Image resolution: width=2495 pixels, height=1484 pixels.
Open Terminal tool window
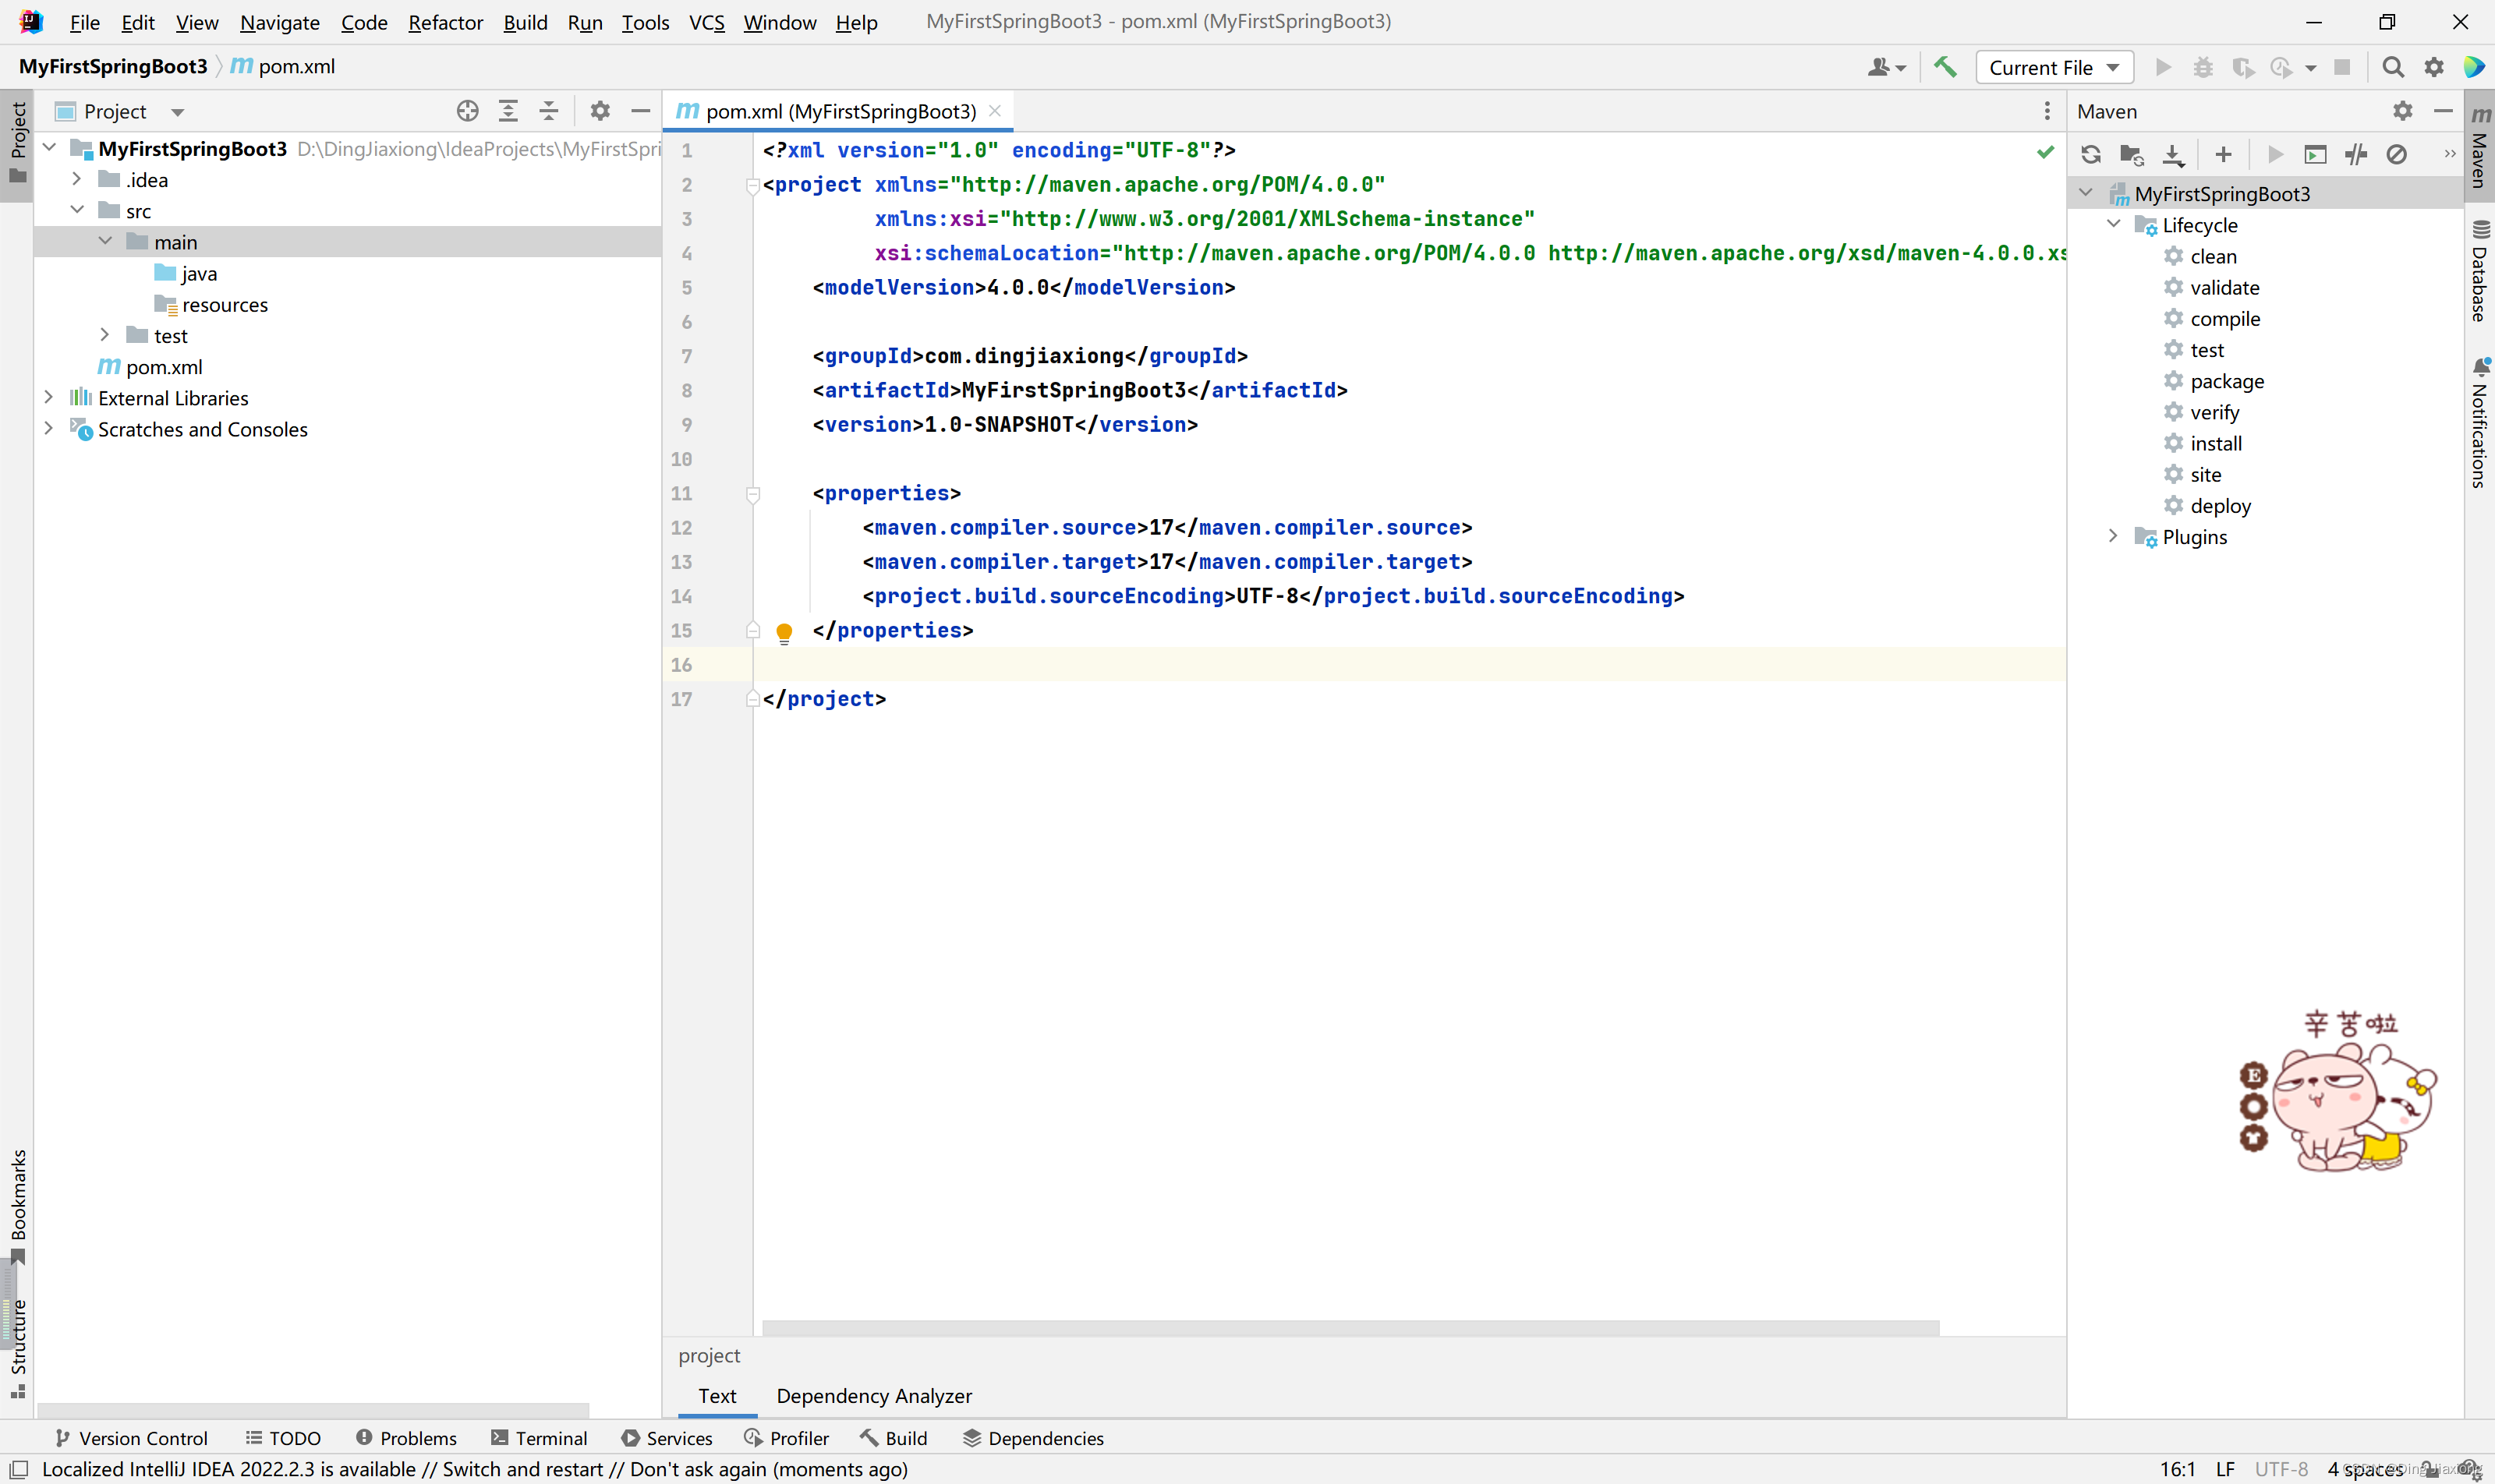click(x=540, y=1437)
